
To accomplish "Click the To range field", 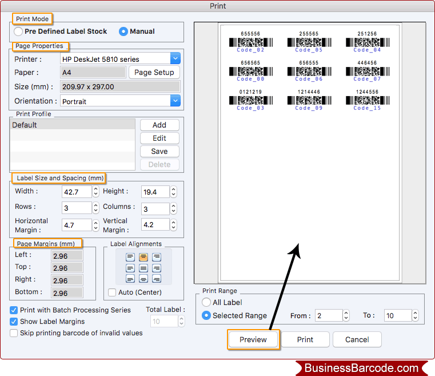I will (x=397, y=315).
